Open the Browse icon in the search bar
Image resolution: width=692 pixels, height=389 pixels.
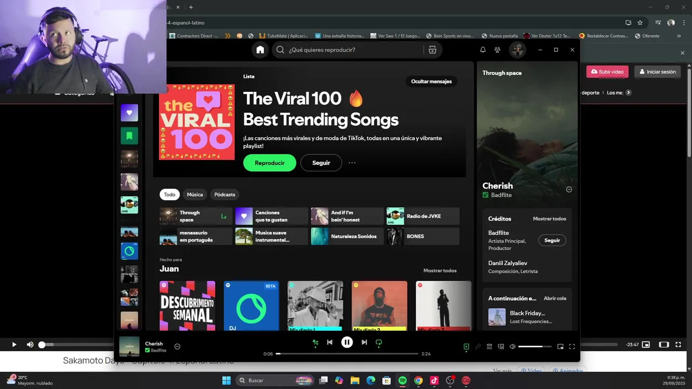pyautogui.click(x=432, y=50)
